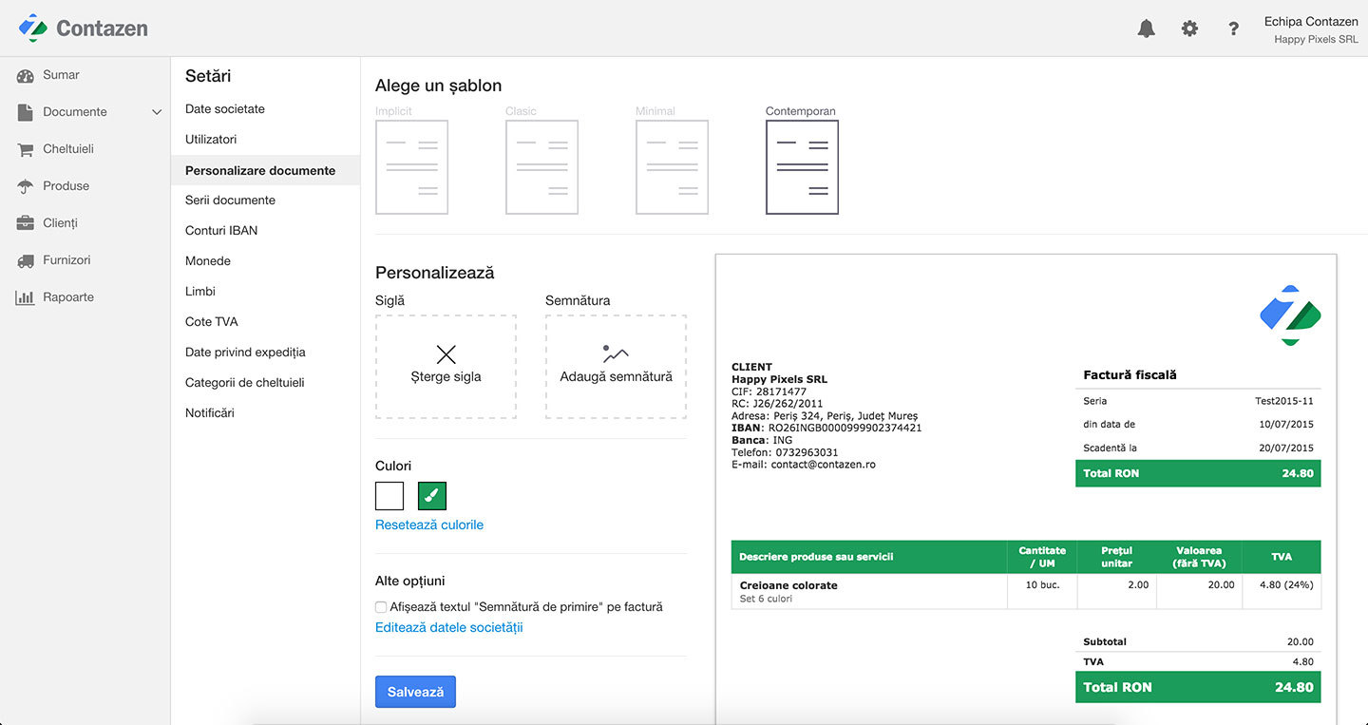Image resolution: width=1368 pixels, height=725 pixels.
Task: Expand the Documente menu chevron
Action: tap(157, 112)
